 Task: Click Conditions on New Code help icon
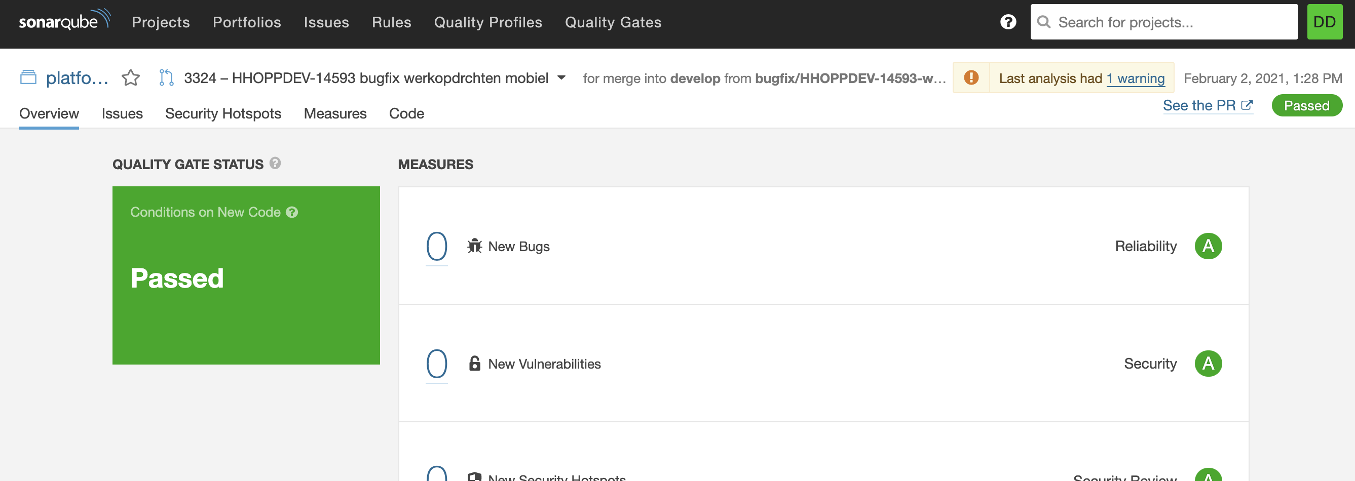[x=292, y=212]
